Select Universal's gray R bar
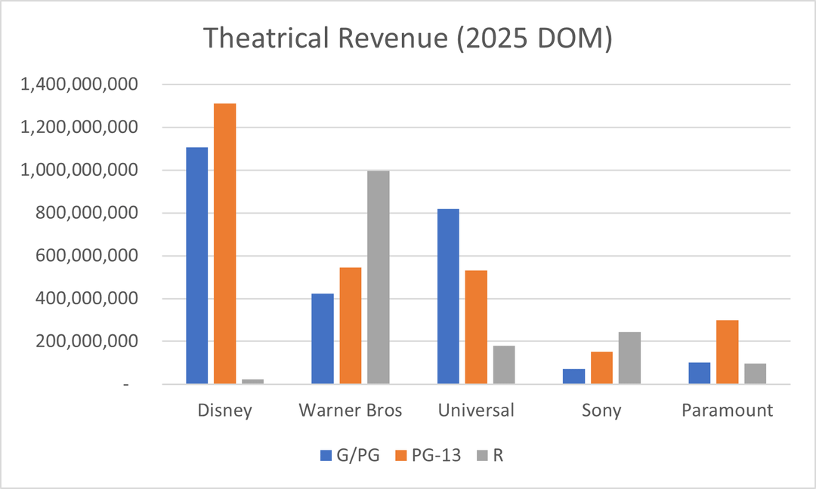The image size is (816, 489). tap(504, 365)
